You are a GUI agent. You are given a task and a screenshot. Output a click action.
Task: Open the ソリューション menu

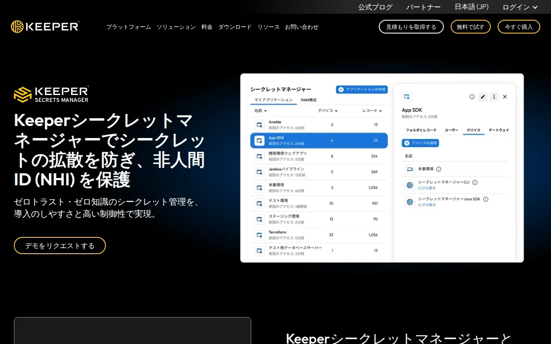click(x=176, y=27)
